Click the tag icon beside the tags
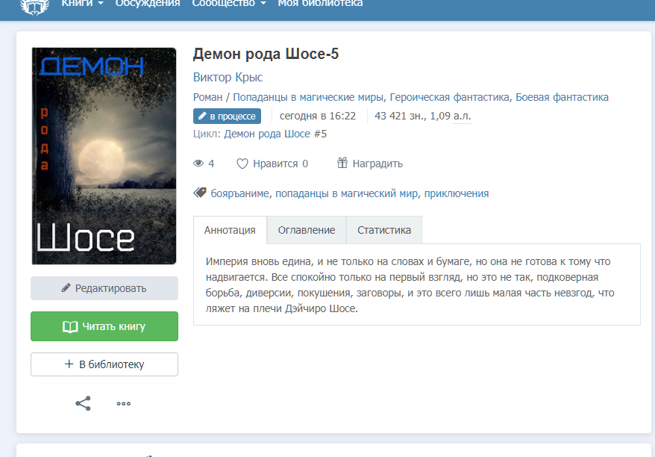Screen dimensions: 655x457 pos(200,193)
